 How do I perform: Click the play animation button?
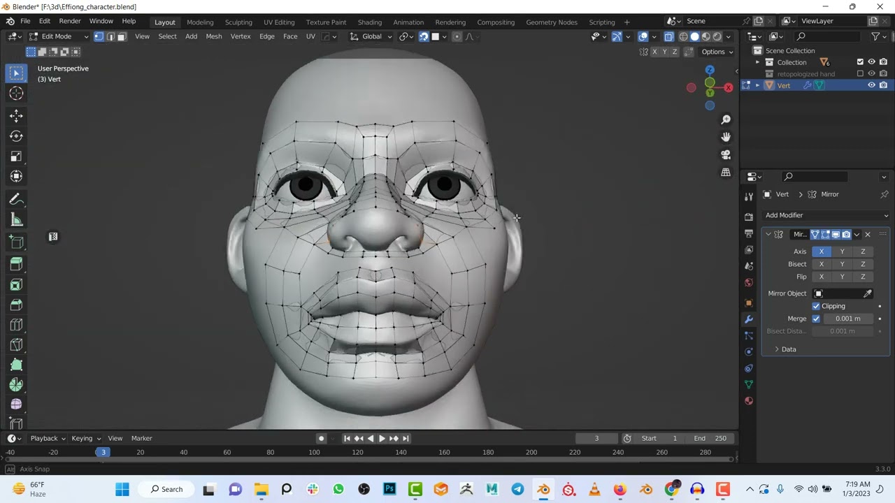coord(381,438)
